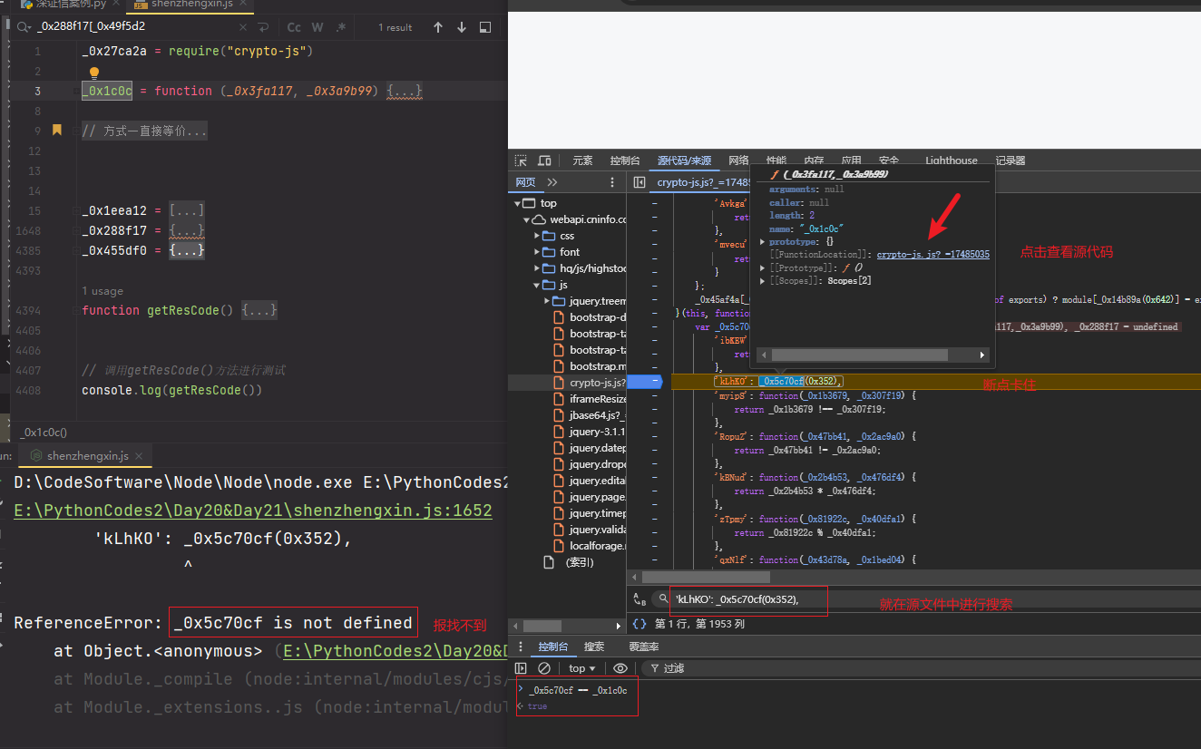Click the yellow lightbulb quick-fix icon
The width and height of the screenshot is (1201, 749).
93,73
